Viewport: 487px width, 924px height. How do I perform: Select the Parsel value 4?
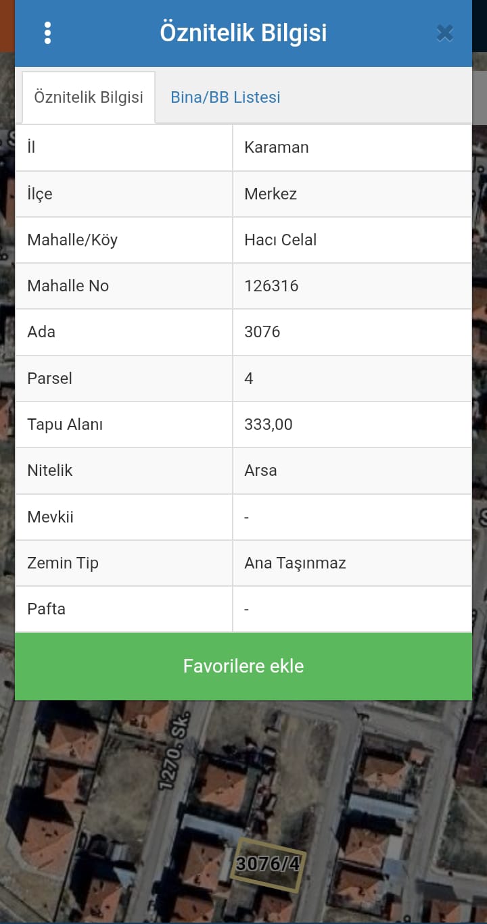pyautogui.click(x=249, y=379)
